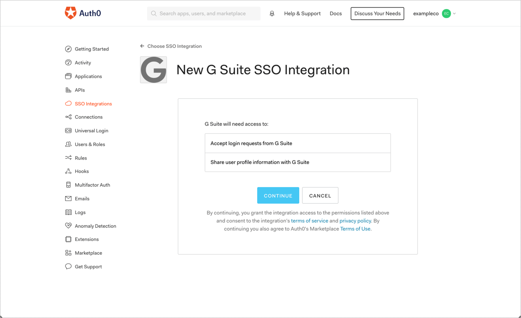521x318 pixels.
Task: Click the Discuss Your Needs button
Action: point(377,14)
